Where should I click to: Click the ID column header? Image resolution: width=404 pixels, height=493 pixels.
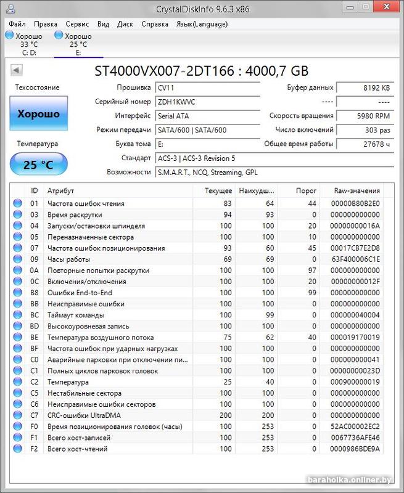[35, 190]
